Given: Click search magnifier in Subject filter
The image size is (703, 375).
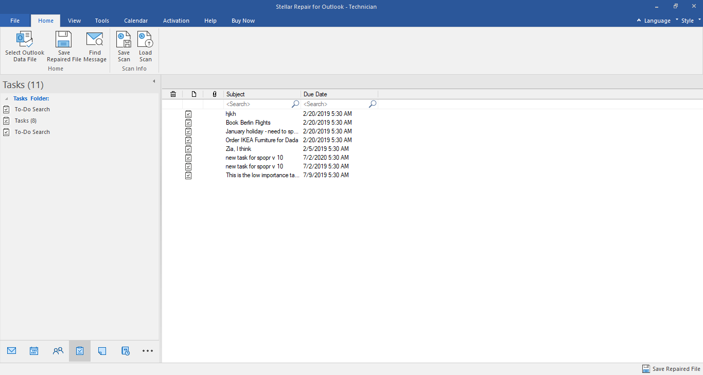Looking at the screenshot, I should click(x=295, y=104).
